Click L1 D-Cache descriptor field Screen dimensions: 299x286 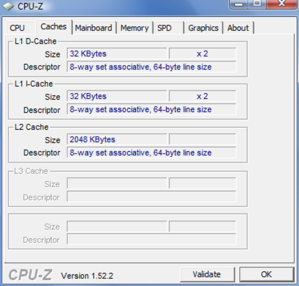tap(151, 67)
